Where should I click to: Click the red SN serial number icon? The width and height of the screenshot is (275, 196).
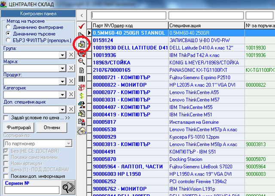(x=82, y=87)
